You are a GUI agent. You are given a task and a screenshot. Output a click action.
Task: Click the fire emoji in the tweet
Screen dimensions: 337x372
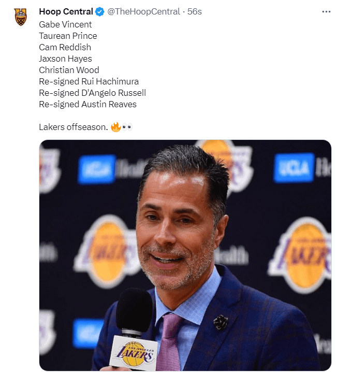point(115,127)
